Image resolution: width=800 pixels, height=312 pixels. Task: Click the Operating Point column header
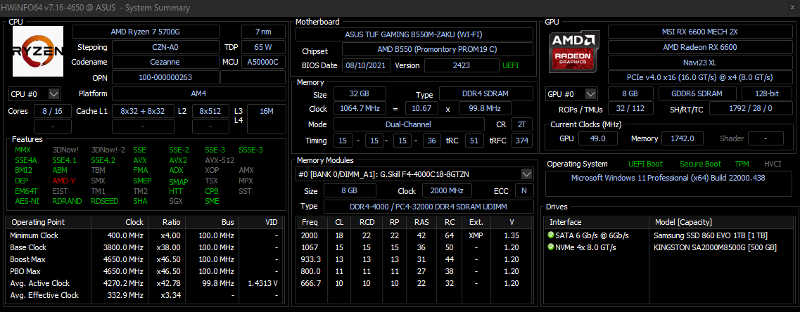pyautogui.click(x=49, y=222)
